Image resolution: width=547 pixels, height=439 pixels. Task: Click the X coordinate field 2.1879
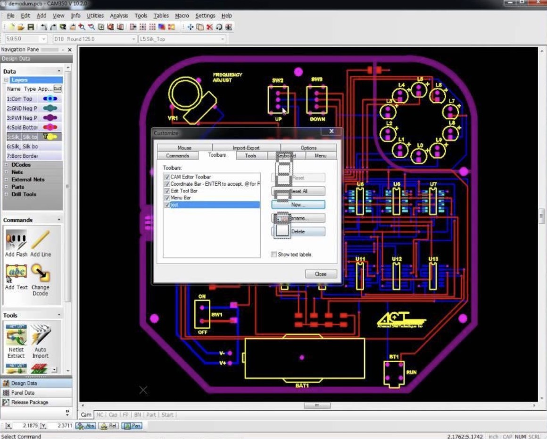25,426
